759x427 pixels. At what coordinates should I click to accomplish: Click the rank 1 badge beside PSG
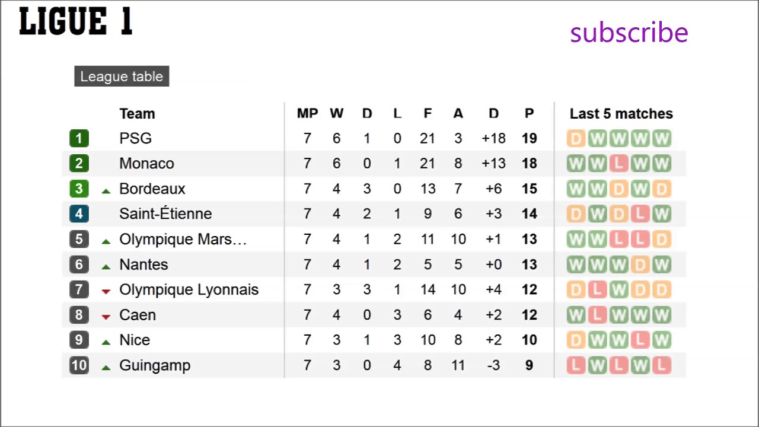point(79,139)
